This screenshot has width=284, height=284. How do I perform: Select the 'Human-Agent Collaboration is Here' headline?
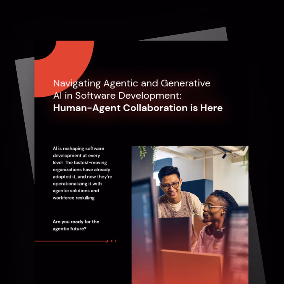[x=138, y=108]
